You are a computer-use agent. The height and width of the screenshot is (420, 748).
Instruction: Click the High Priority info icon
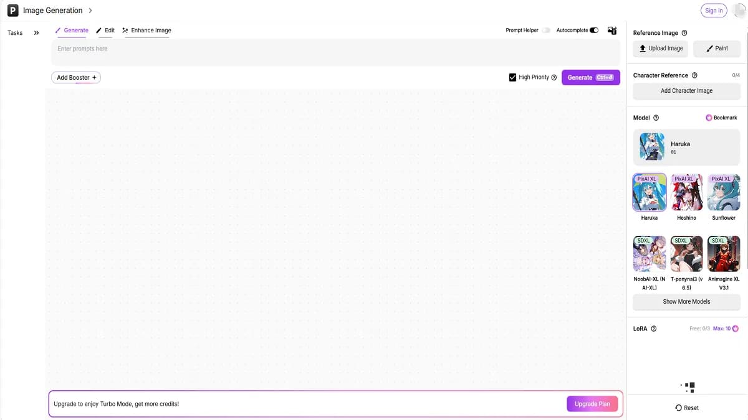tap(554, 78)
